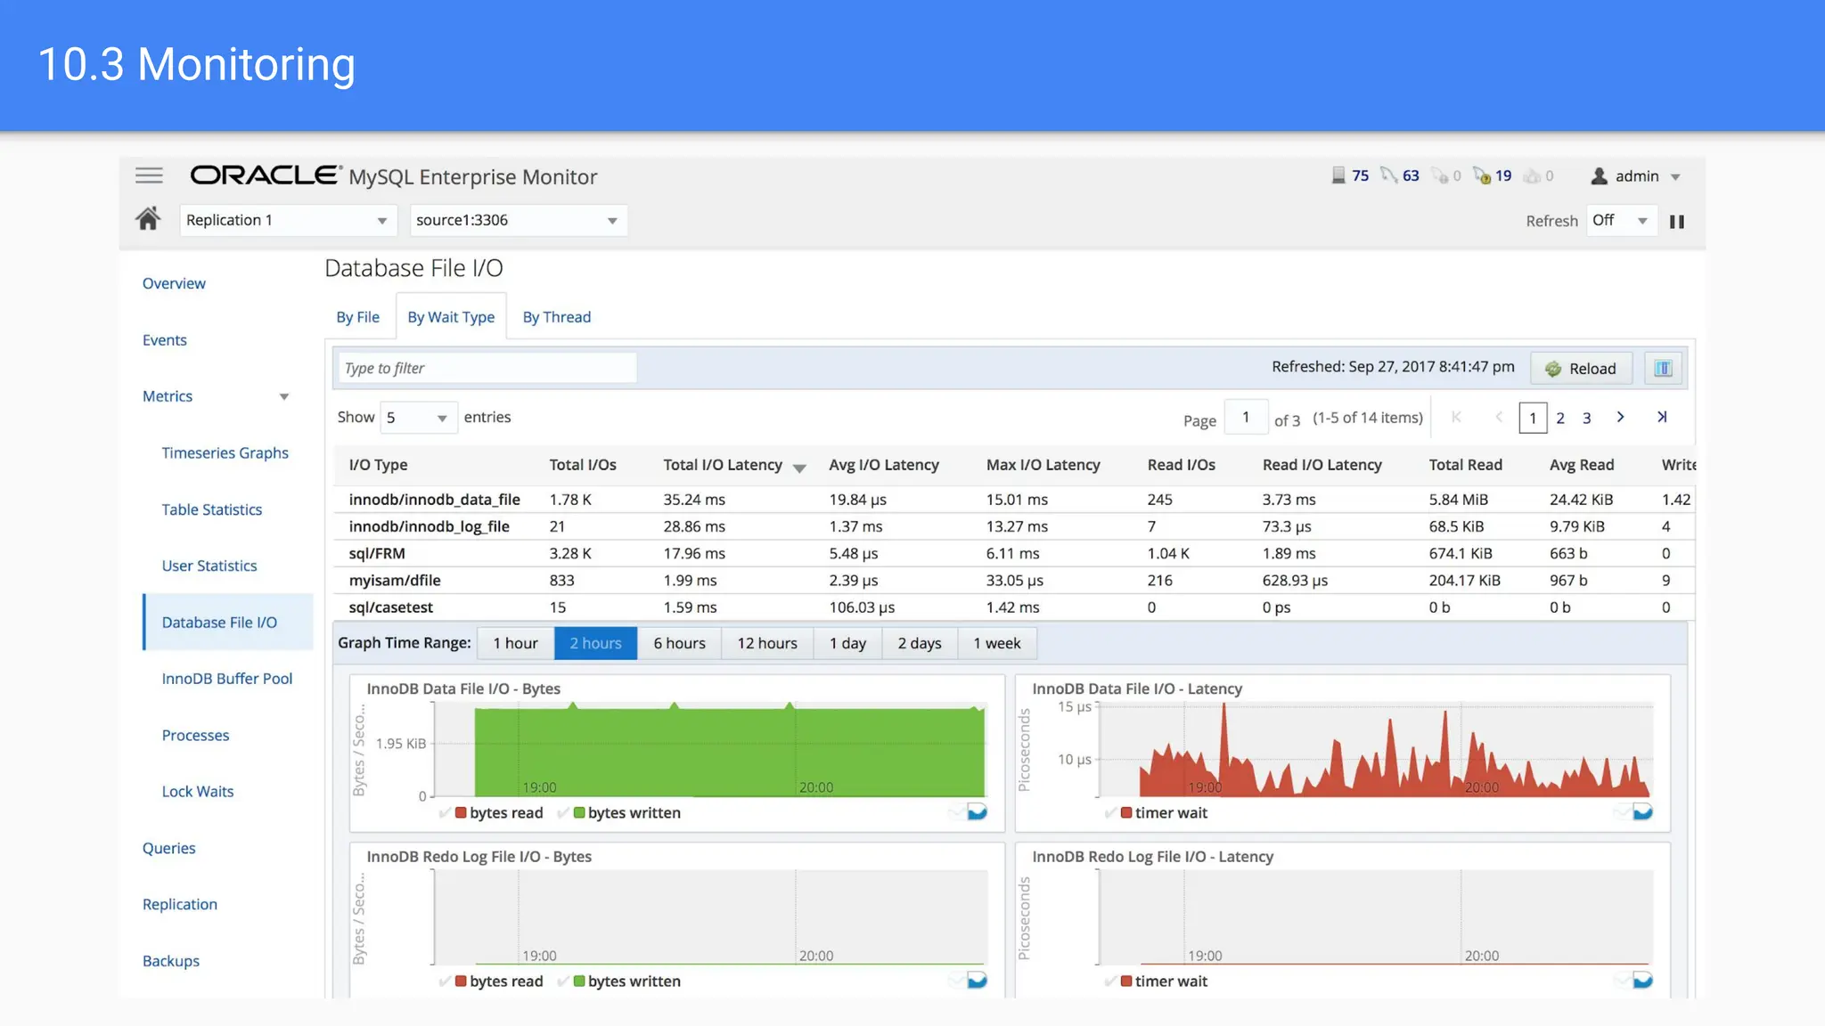Set graph time range to 2 days
The height and width of the screenshot is (1026, 1825).
coord(920,643)
